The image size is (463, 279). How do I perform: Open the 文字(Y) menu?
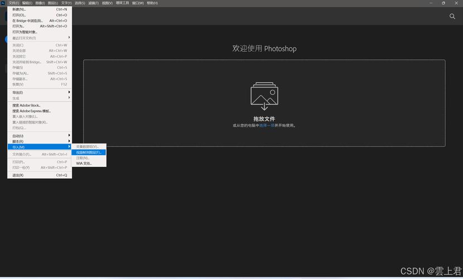pos(66,3)
